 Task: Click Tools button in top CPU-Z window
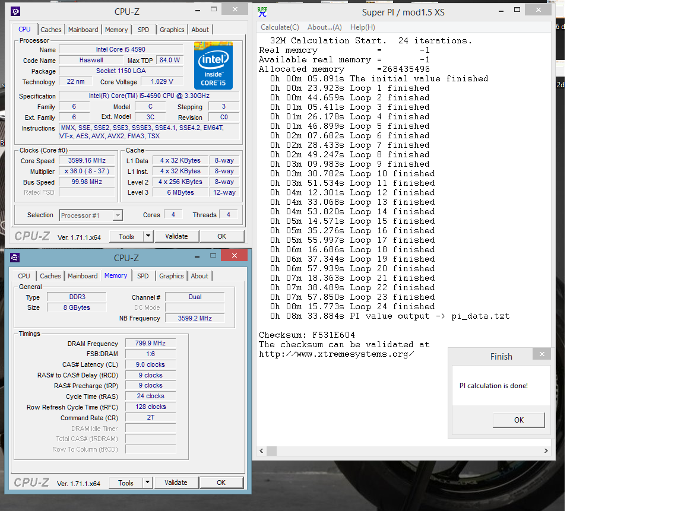coord(126,236)
